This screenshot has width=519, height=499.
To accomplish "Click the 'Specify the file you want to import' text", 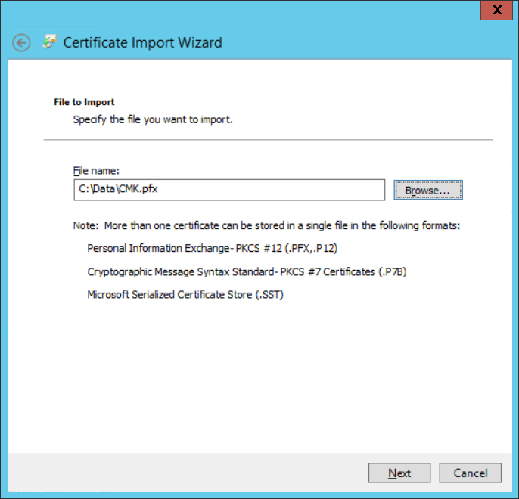I will 153,119.
